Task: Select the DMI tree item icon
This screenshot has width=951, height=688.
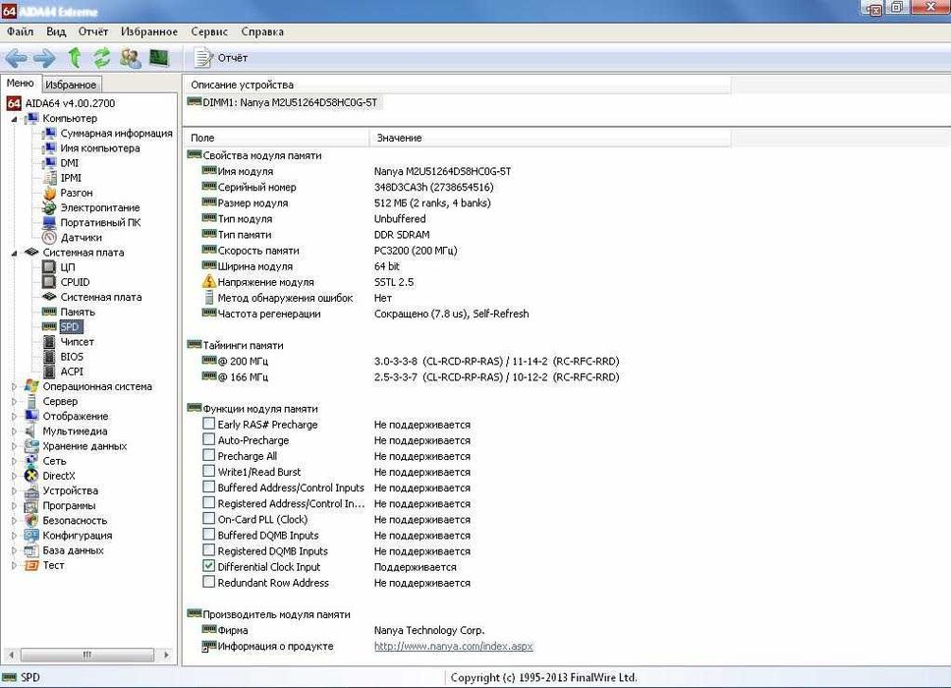Action: coord(49,162)
